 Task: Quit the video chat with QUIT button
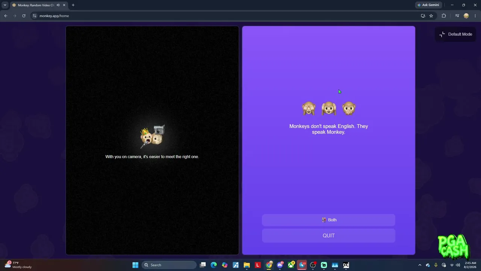click(x=328, y=236)
